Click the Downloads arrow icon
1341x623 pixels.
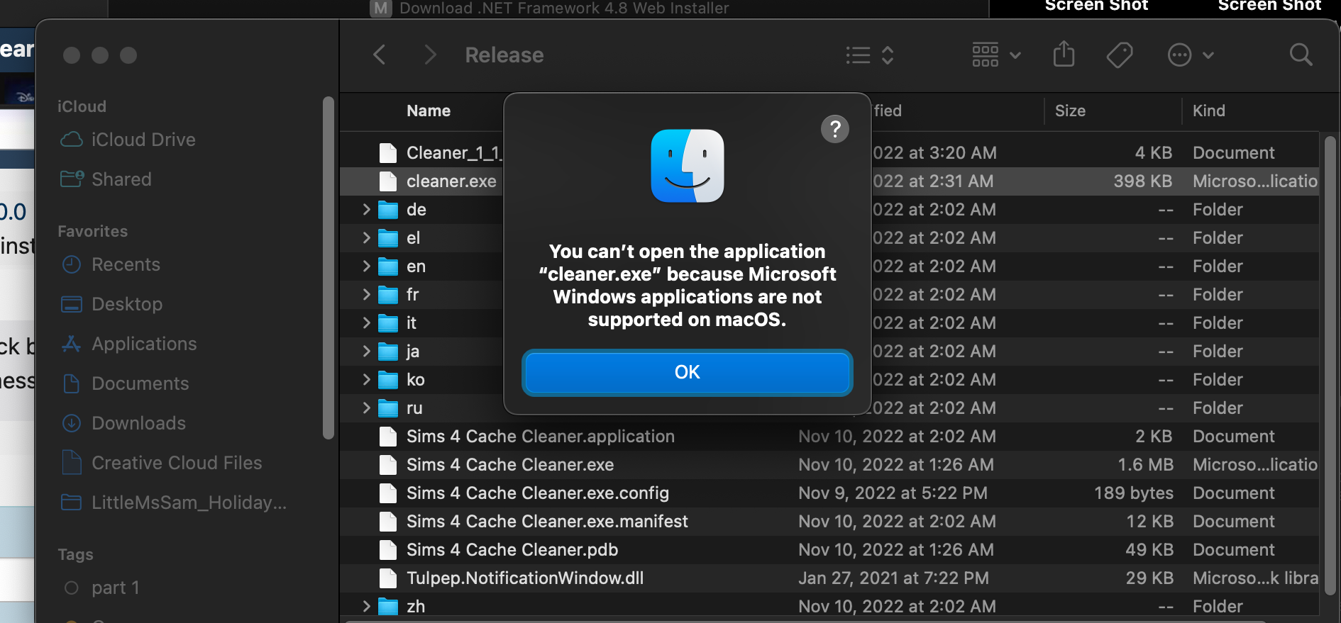click(72, 423)
